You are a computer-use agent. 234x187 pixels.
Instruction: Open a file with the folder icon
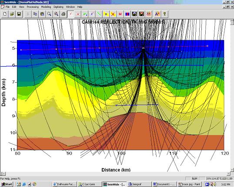click(12, 14)
